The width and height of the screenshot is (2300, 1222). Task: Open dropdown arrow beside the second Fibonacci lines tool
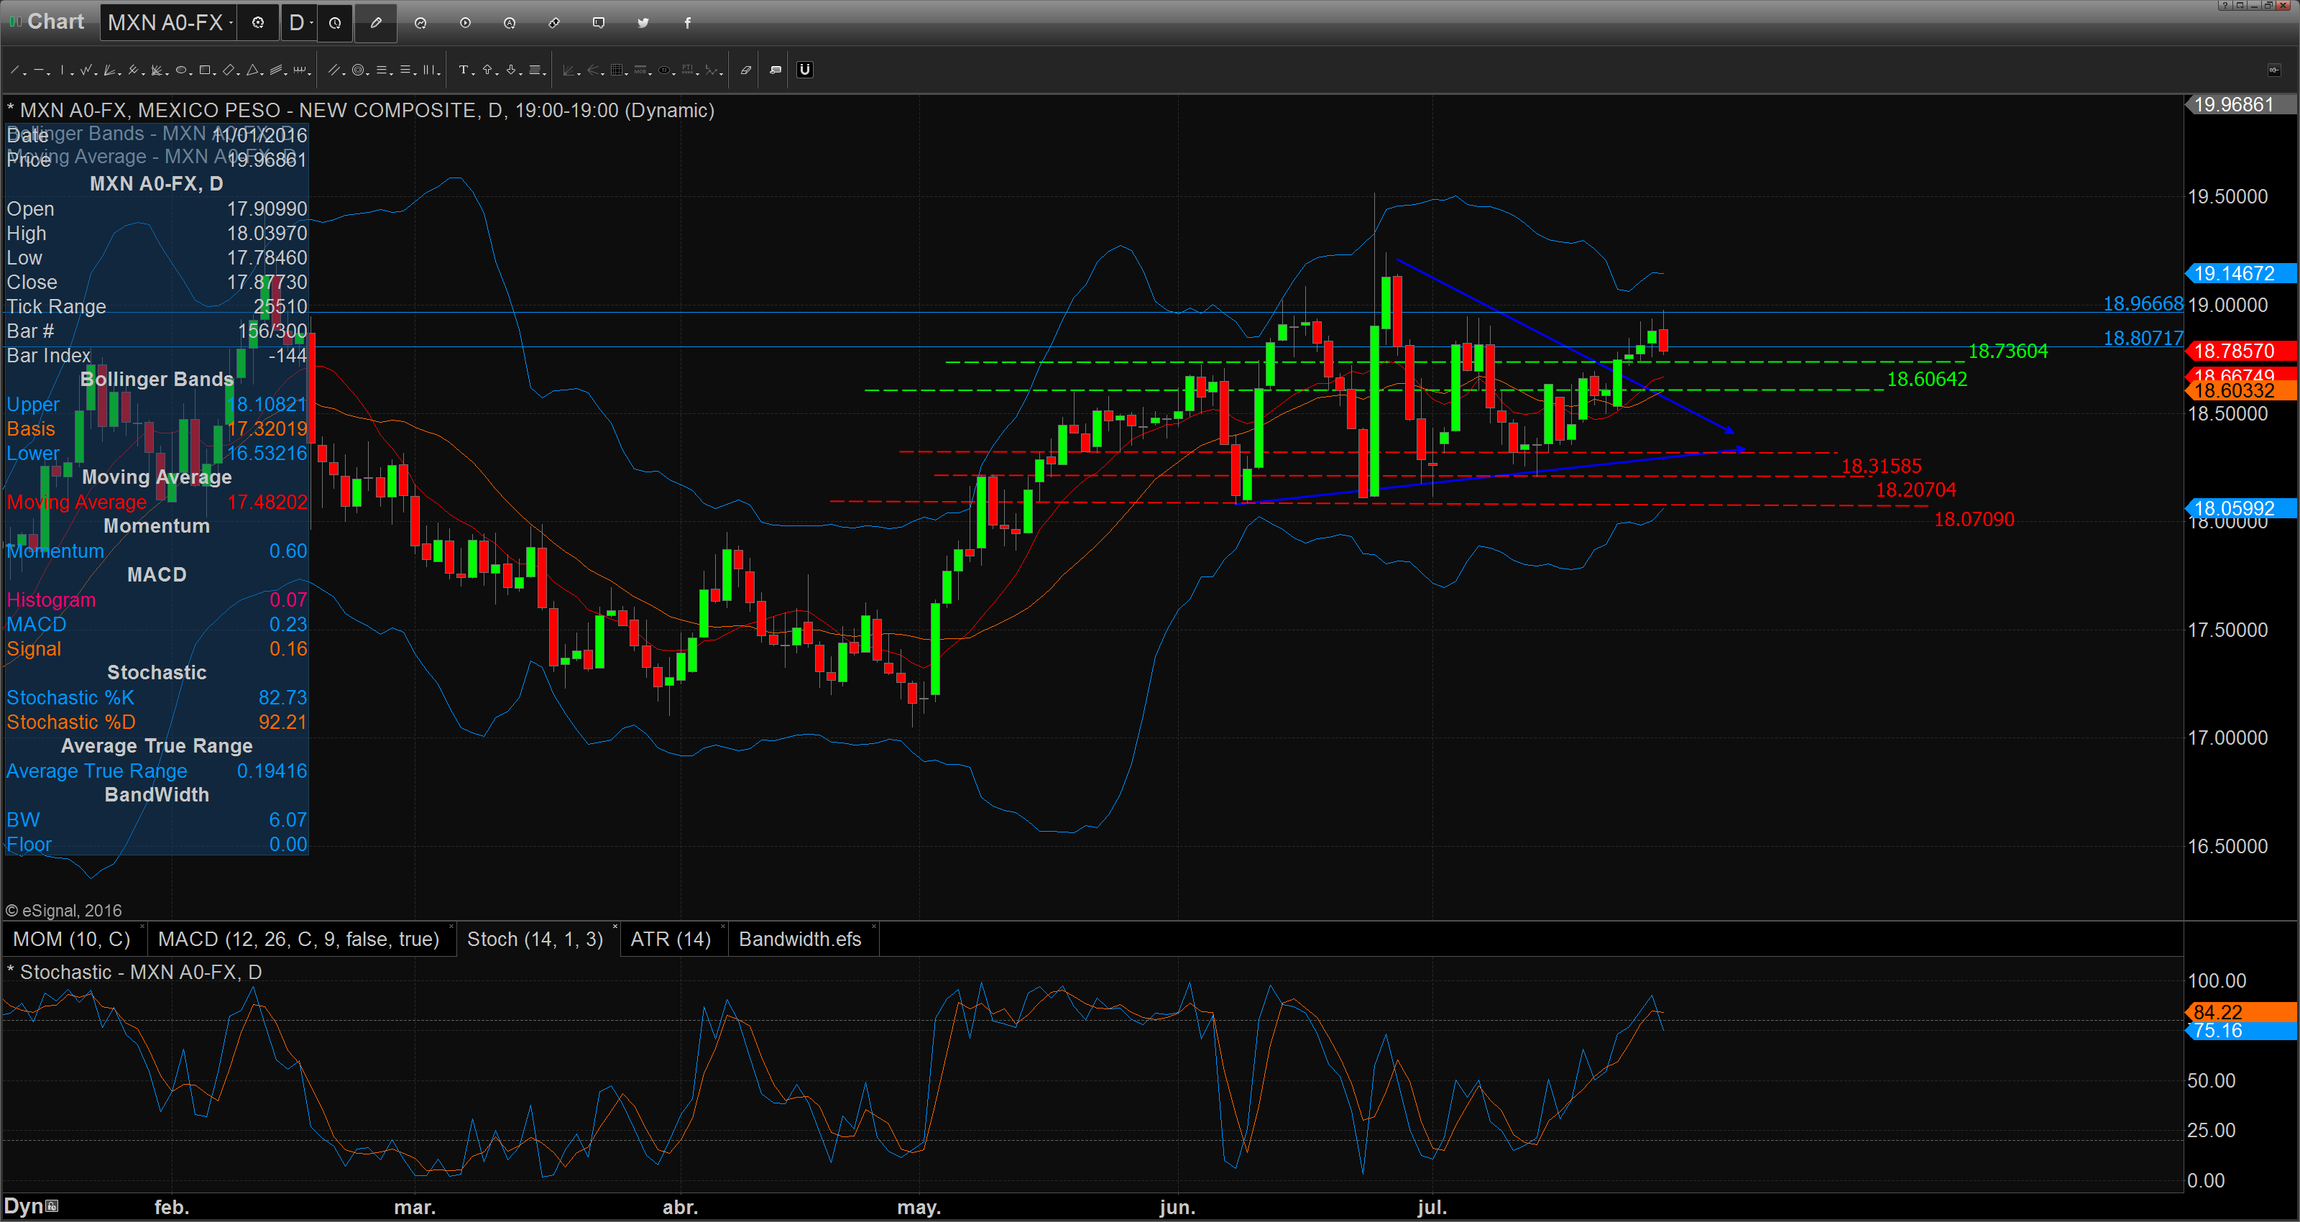tap(415, 74)
